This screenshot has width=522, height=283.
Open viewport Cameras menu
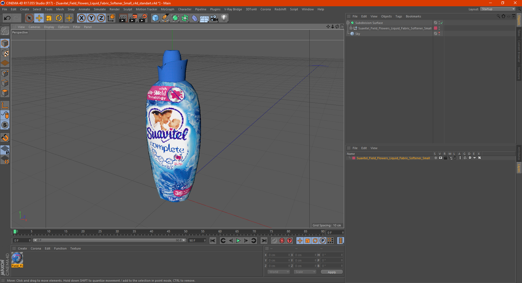(x=34, y=27)
